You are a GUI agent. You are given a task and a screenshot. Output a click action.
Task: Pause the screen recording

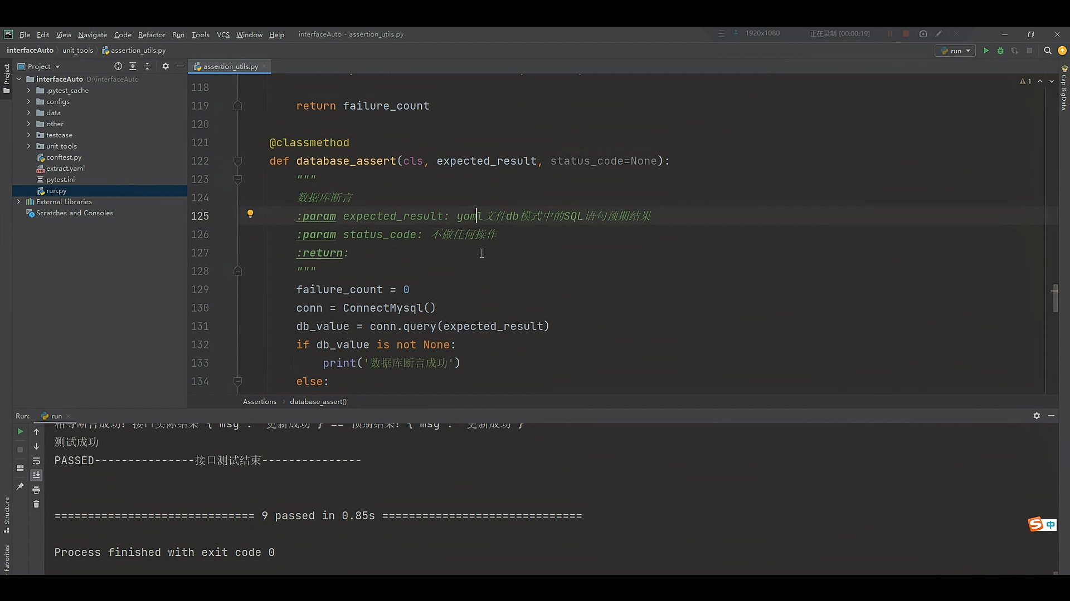[890, 34]
